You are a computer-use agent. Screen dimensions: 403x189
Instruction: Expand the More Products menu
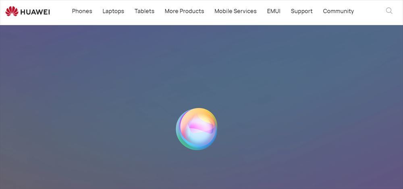pyautogui.click(x=184, y=11)
